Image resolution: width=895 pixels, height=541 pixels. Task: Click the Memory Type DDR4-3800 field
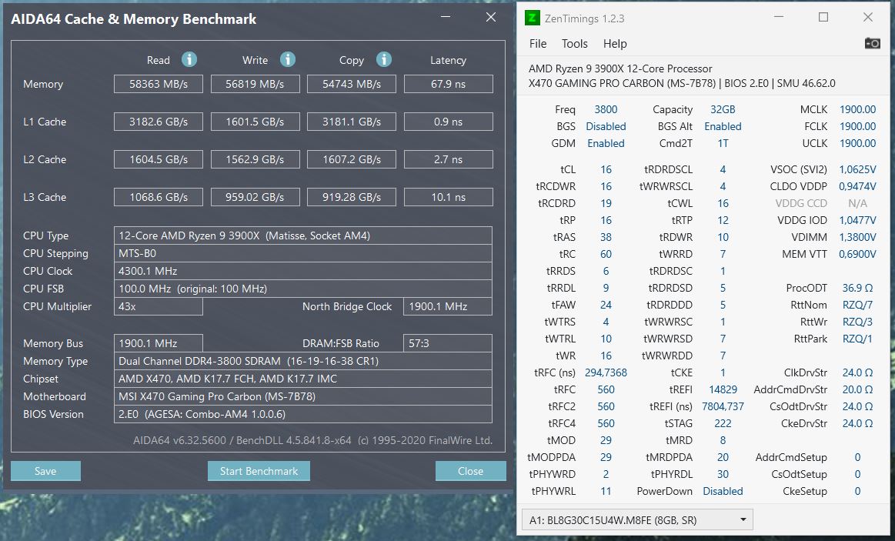coord(303,361)
